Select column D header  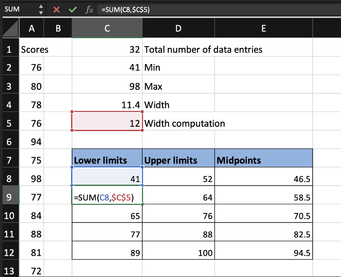pyautogui.click(x=178, y=29)
